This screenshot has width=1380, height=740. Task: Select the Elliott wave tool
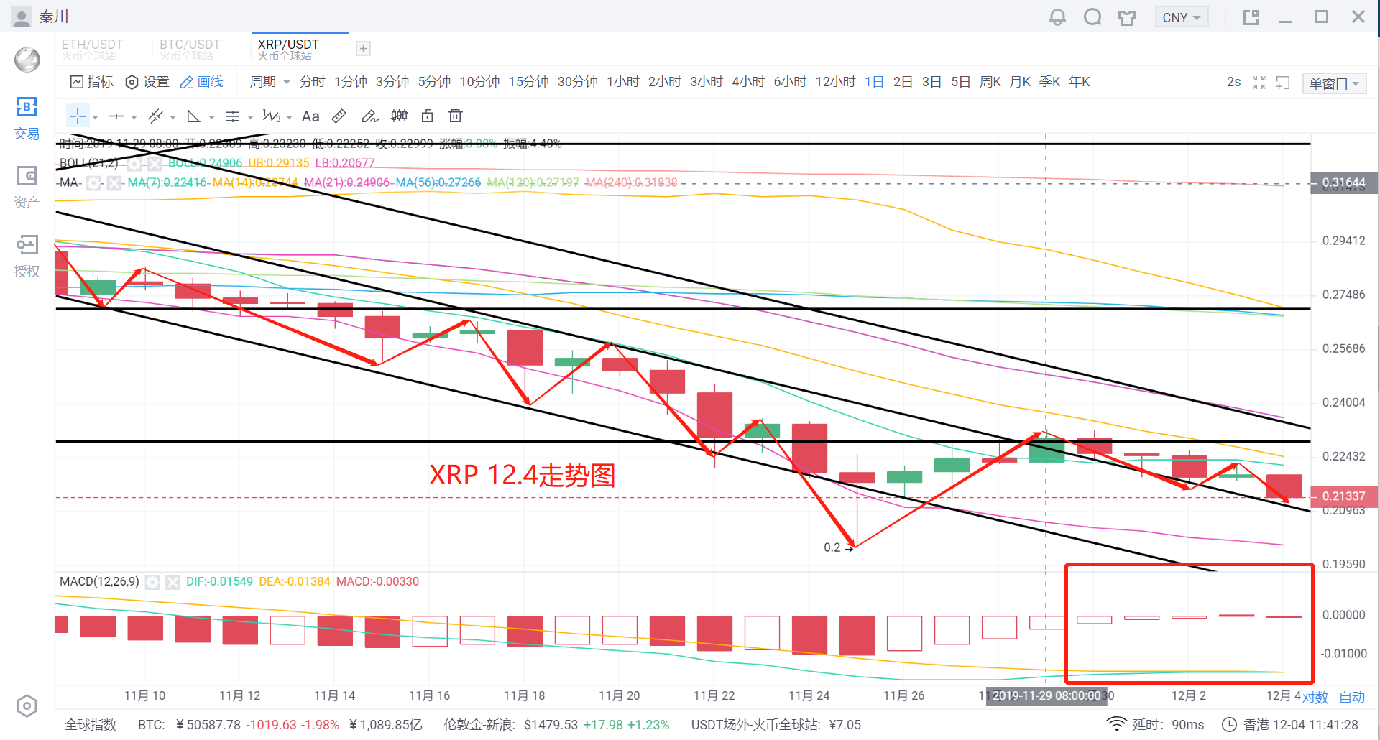272,116
